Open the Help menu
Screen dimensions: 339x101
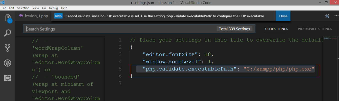click(64, 8)
